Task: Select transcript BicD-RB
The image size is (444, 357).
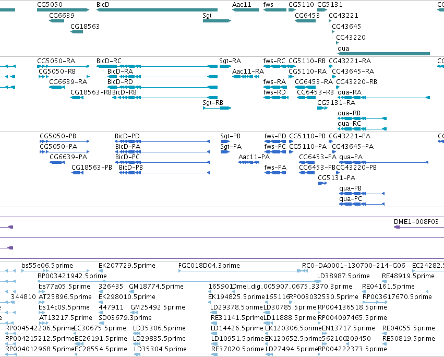Action: [165, 98]
